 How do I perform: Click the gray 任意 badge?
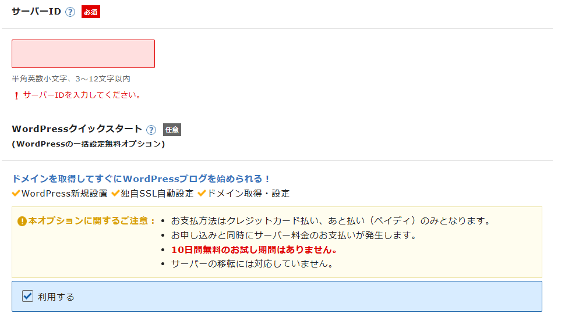[172, 130]
